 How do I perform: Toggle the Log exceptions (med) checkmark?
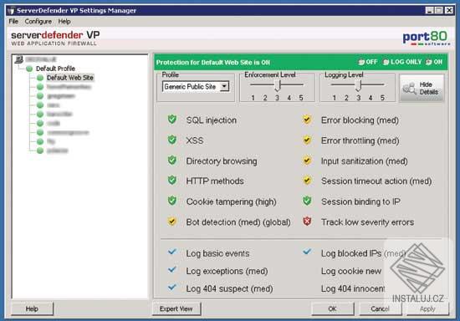(172, 269)
